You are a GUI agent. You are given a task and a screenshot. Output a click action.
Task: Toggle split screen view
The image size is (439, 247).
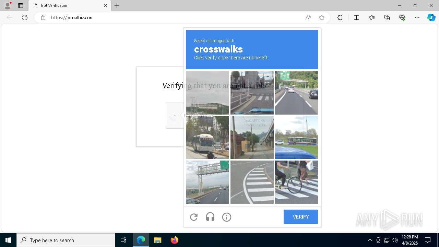(356, 17)
